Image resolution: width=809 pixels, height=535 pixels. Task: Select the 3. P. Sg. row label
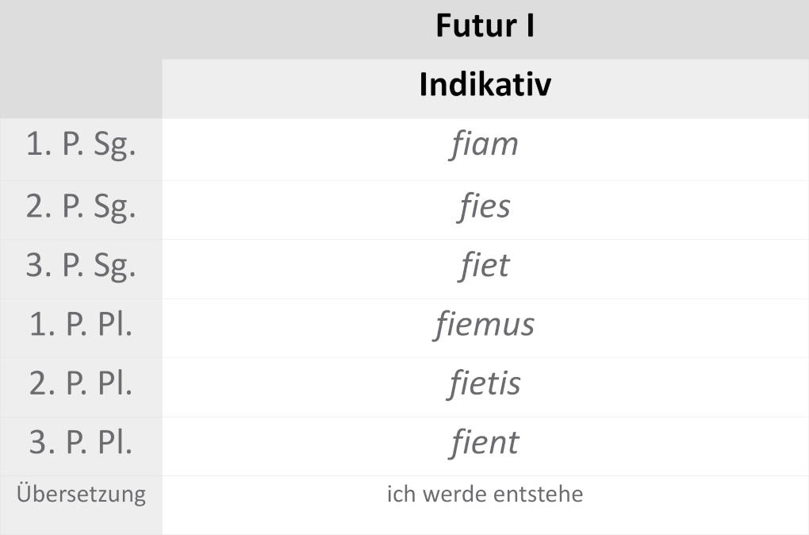[x=81, y=266]
